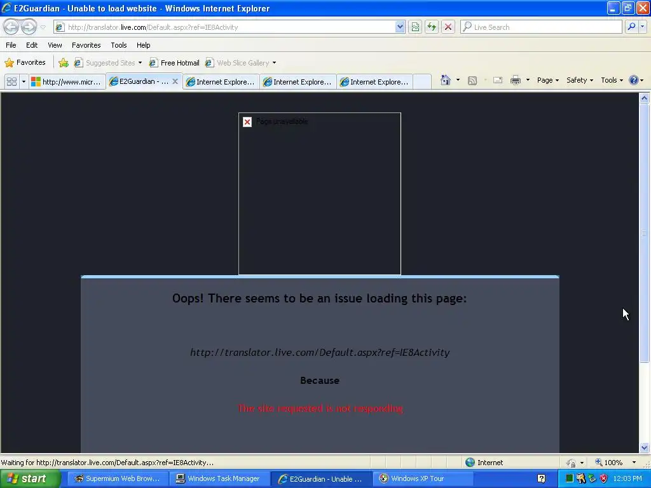651x488 pixels.
Task: Switch to the first Internet Explorer tab
Action: pyautogui.click(x=221, y=82)
